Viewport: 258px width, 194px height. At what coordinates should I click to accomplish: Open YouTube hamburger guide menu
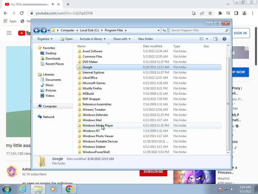(x=9, y=33)
